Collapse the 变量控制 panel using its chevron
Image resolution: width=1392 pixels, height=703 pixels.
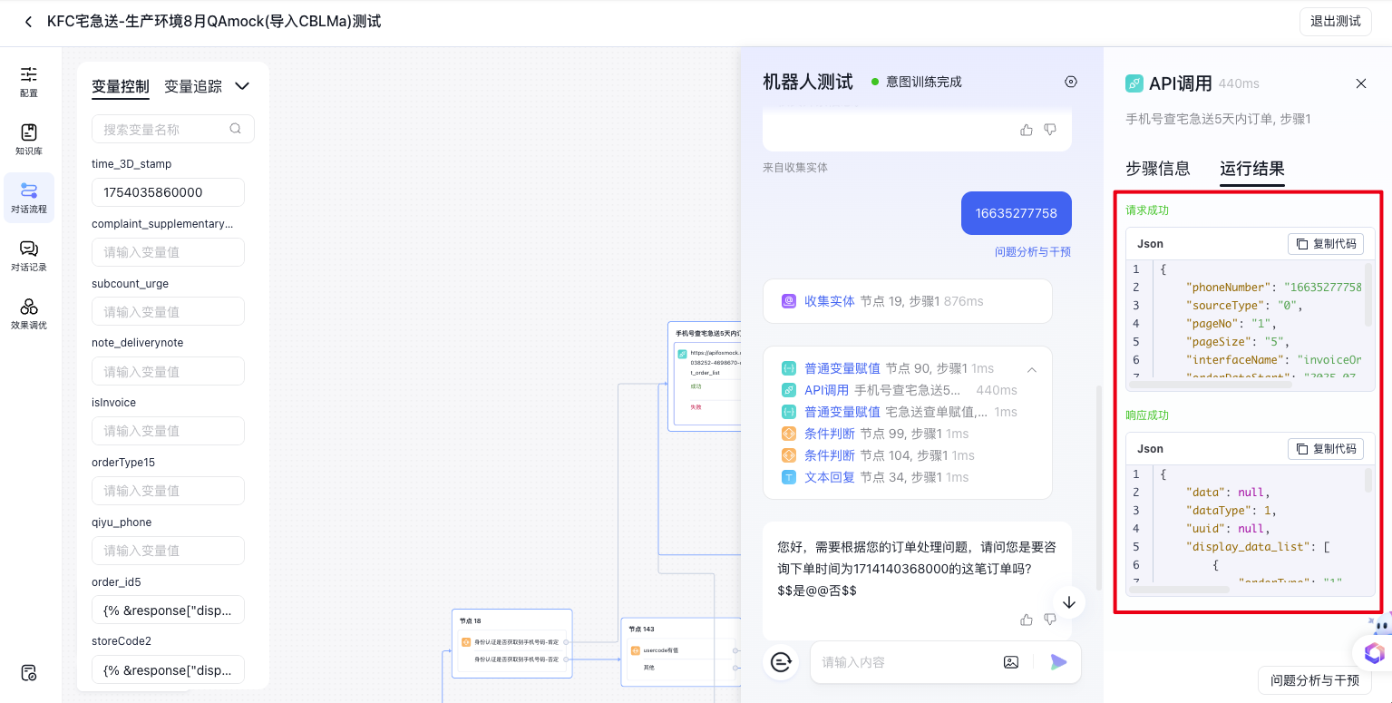[241, 85]
